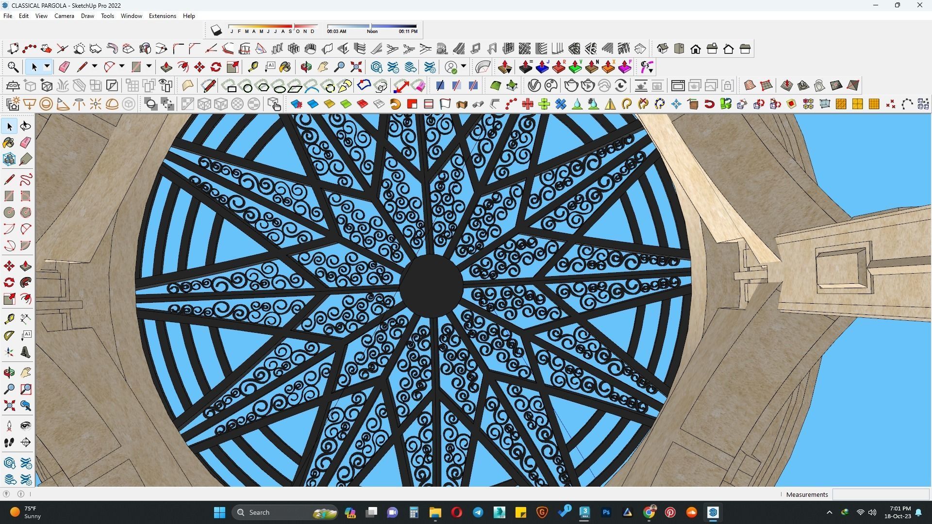
Task: Open the Camera menu
Action: [x=64, y=16]
